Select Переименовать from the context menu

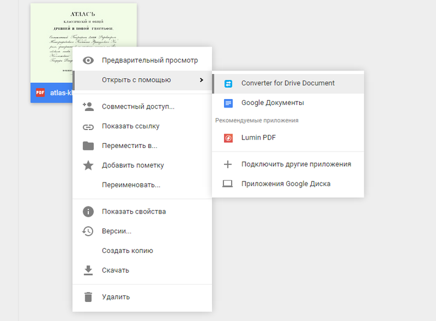pyautogui.click(x=131, y=185)
